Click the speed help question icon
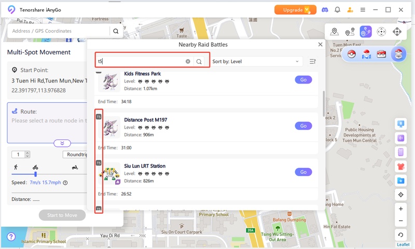 point(65,183)
